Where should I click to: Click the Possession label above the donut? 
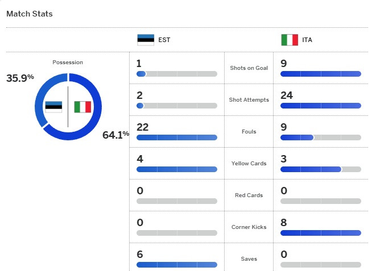tap(68, 62)
